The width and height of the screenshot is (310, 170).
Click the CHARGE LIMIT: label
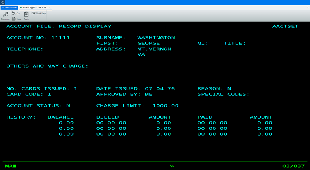pyautogui.click(x=121, y=106)
